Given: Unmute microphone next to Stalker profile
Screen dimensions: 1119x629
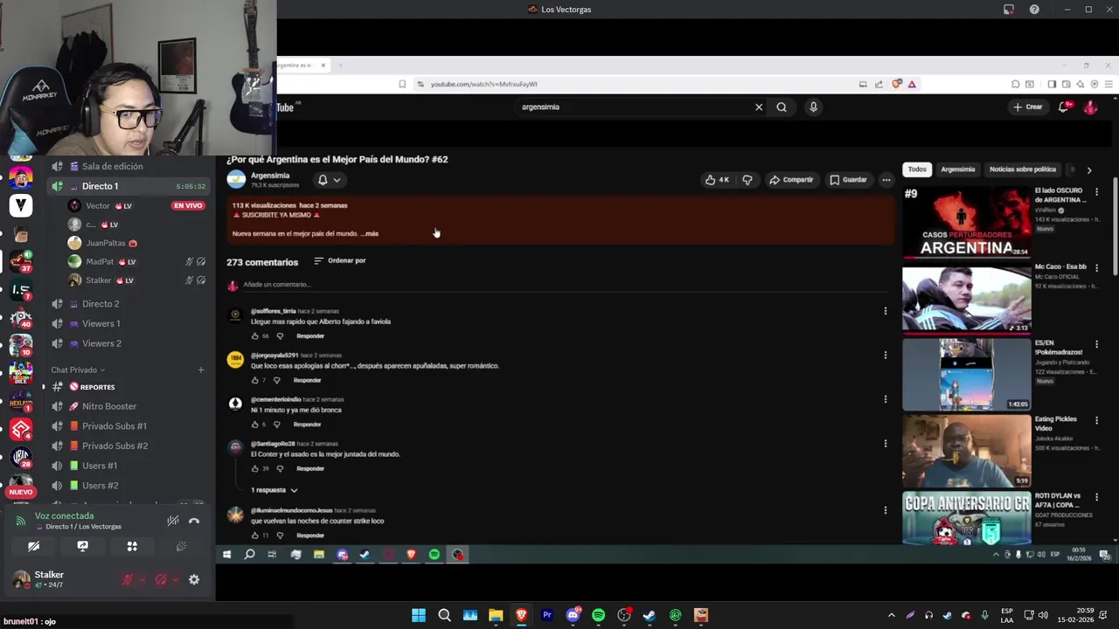Looking at the screenshot, I should [x=128, y=579].
